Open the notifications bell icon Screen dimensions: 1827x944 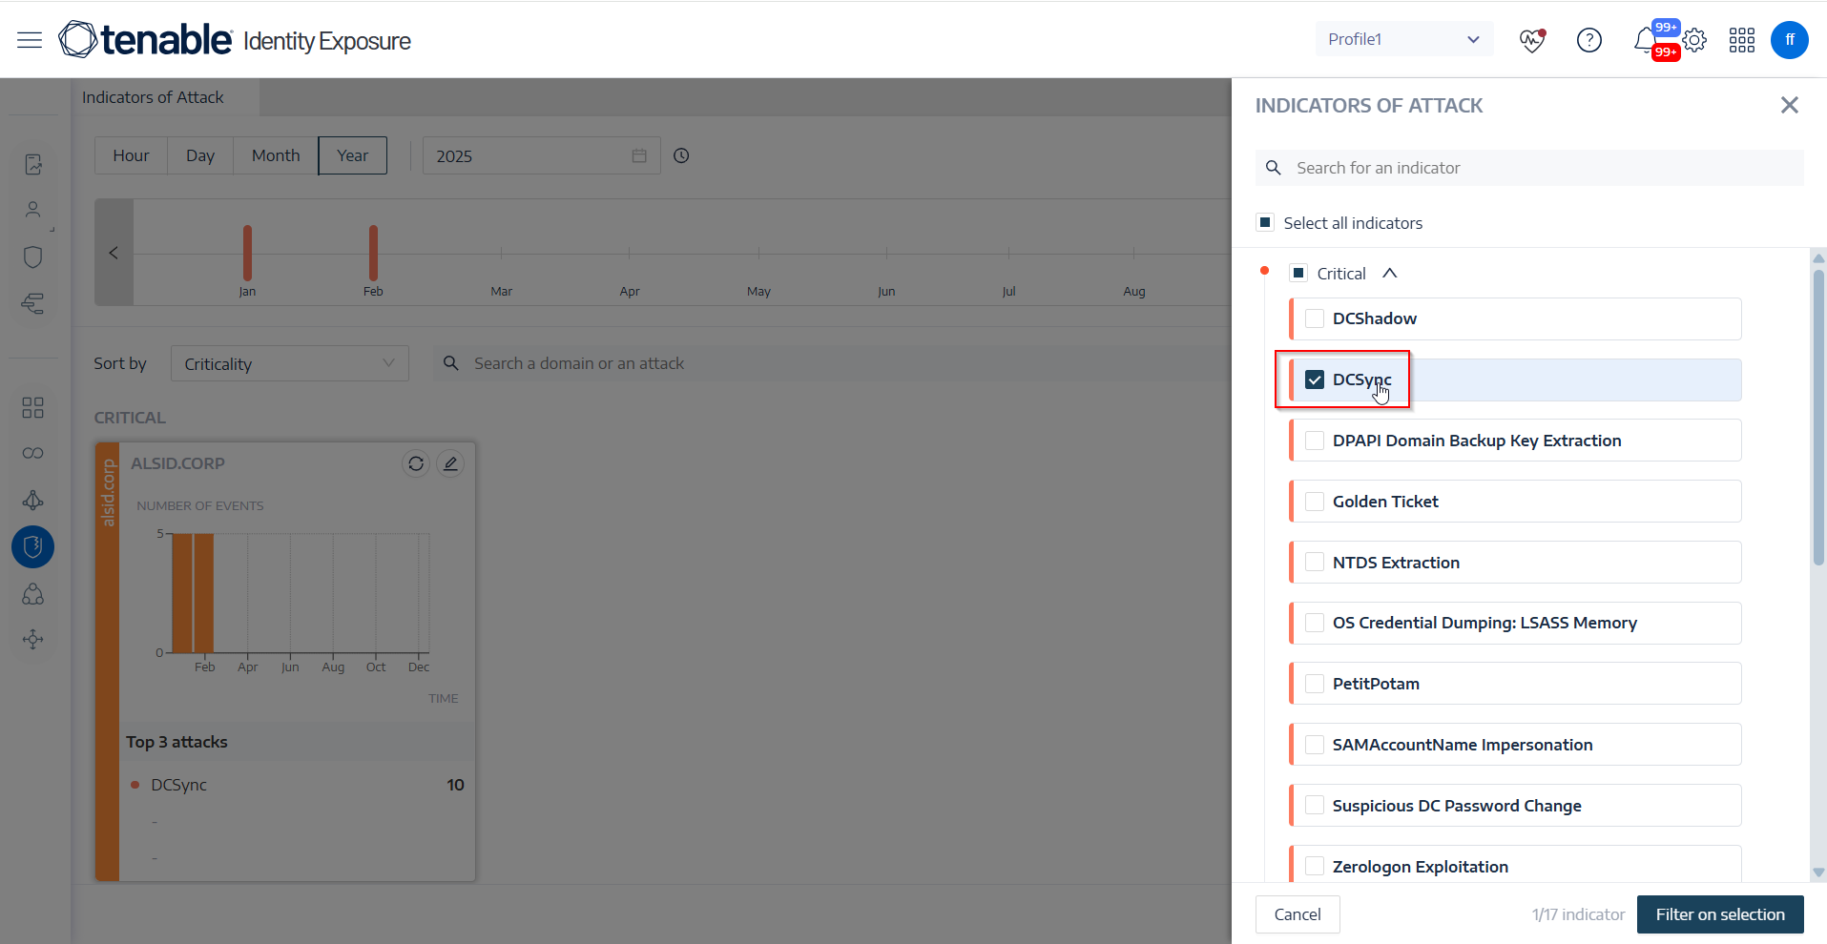[1645, 40]
